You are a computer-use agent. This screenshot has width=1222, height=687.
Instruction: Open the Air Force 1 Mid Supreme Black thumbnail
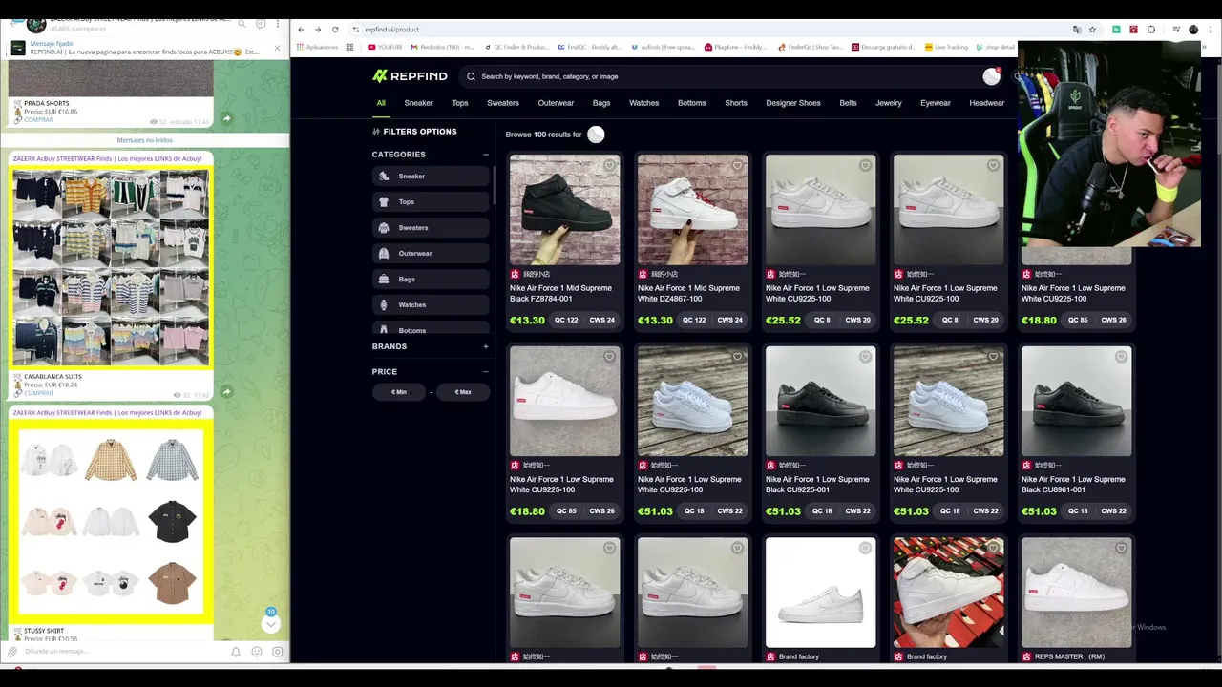564,210
